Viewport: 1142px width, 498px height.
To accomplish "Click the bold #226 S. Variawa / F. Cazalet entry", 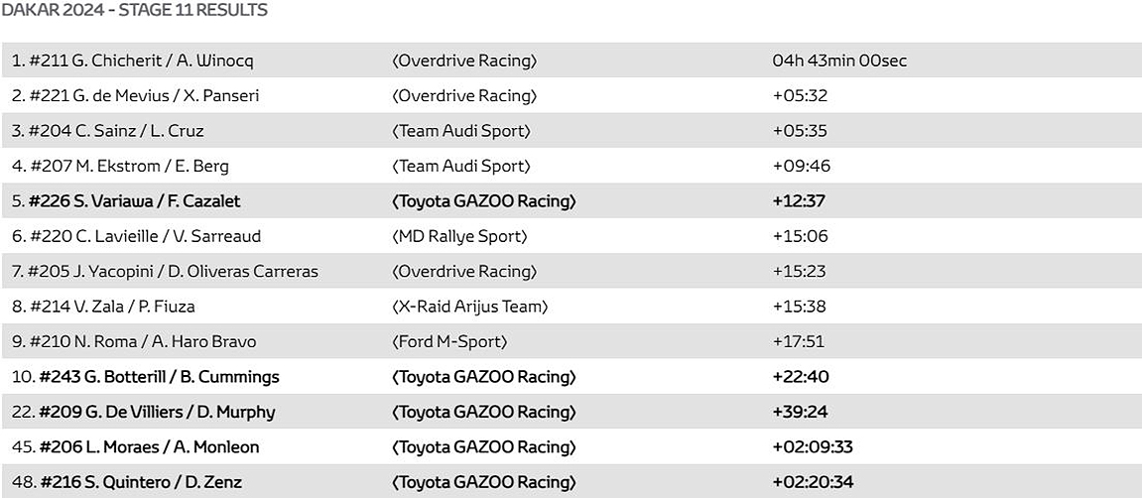I will [x=134, y=201].
